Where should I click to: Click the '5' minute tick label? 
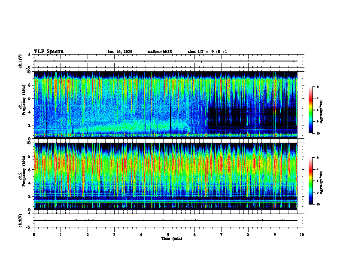tap(168, 235)
